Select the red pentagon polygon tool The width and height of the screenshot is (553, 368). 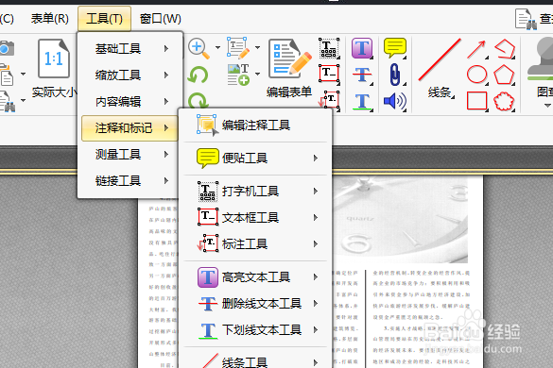pos(505,75)
